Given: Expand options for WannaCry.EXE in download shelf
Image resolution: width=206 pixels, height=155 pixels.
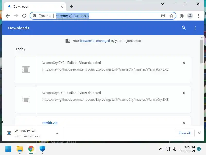Looking at the screenshot, I should pyautogui.click(x=57, y=133).
